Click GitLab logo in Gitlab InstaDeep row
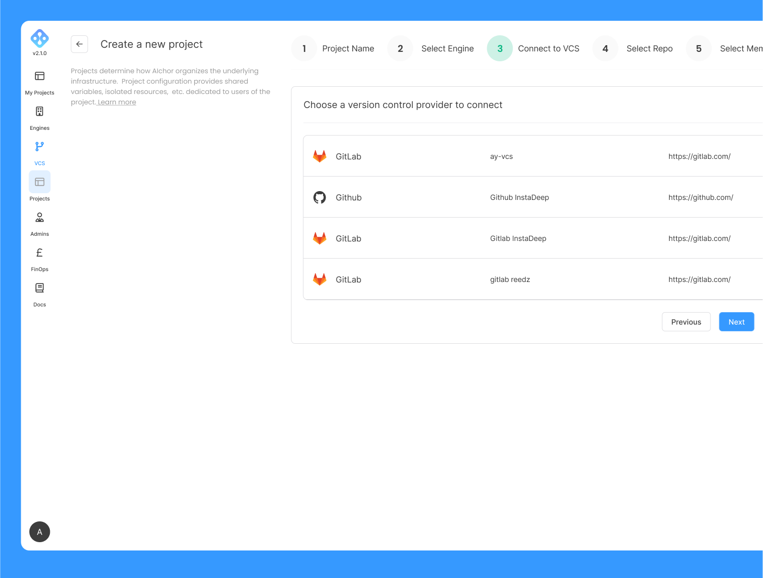 pyautogui.click(x=319, y=238)
